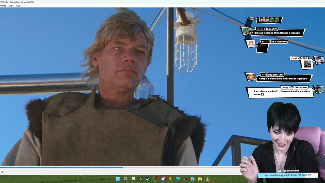The width and height of the screenshot is (325, 183).
Task: Click Gab_Nakayama's avatar in chat overlay
Action: point(319,89)
